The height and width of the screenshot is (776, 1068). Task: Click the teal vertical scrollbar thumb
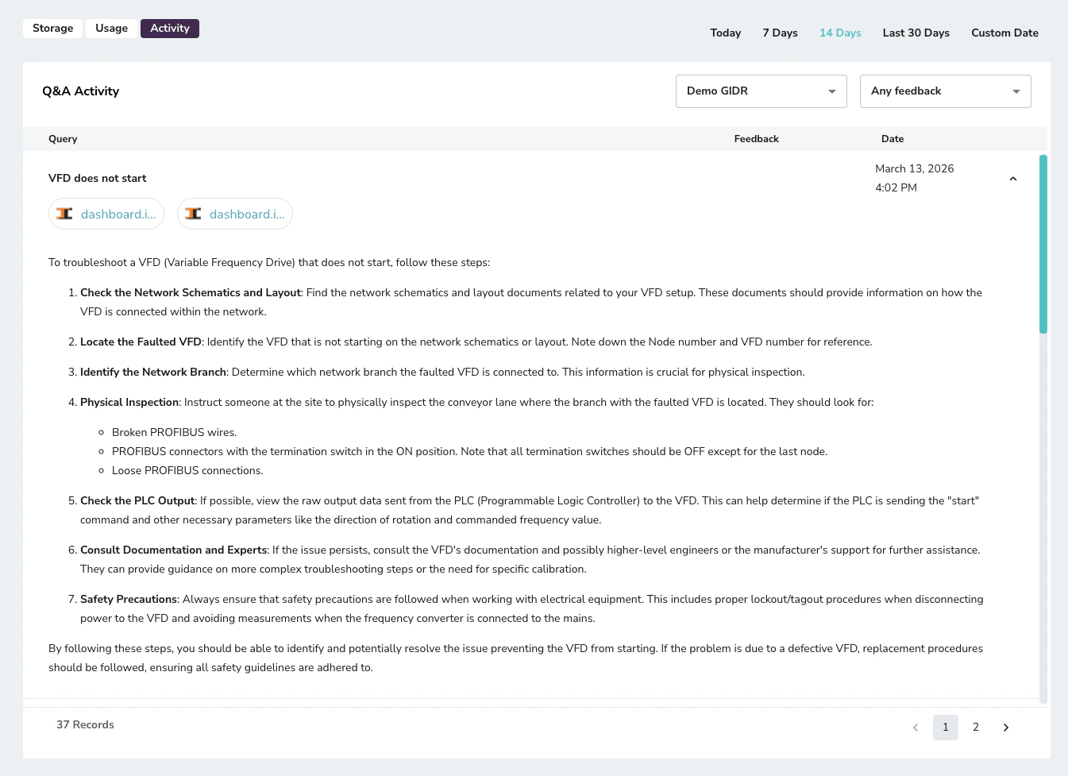coord(1043,244)
